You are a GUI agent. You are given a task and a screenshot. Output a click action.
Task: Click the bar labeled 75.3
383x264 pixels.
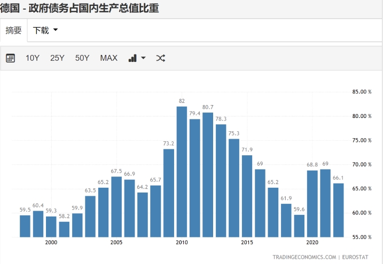pos(234,188)
